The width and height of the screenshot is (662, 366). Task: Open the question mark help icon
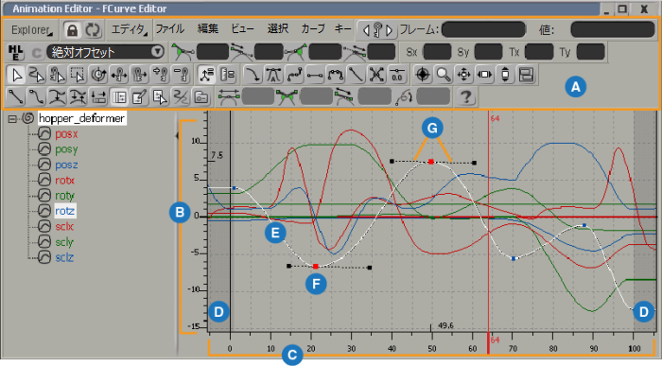coord(465,97)
